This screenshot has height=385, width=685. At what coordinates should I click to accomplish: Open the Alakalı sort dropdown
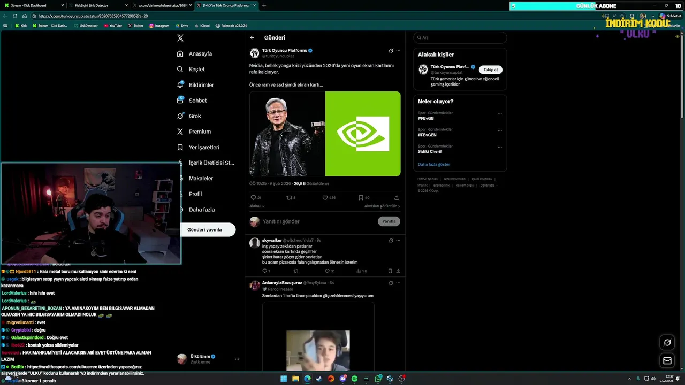point(257,206)
